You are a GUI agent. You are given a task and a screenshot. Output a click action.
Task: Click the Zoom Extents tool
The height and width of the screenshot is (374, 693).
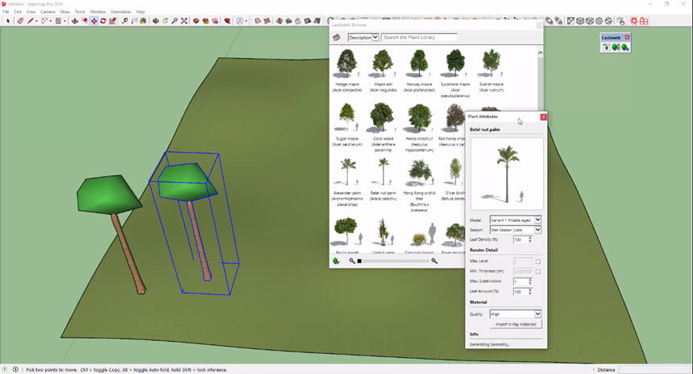(x=185, y=21)
